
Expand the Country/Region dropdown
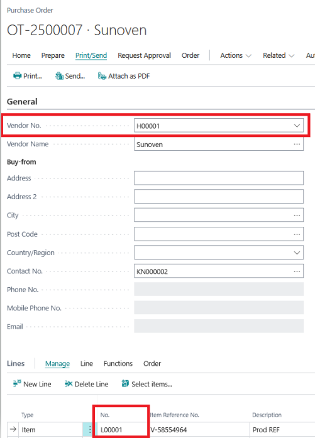(297, 253)
